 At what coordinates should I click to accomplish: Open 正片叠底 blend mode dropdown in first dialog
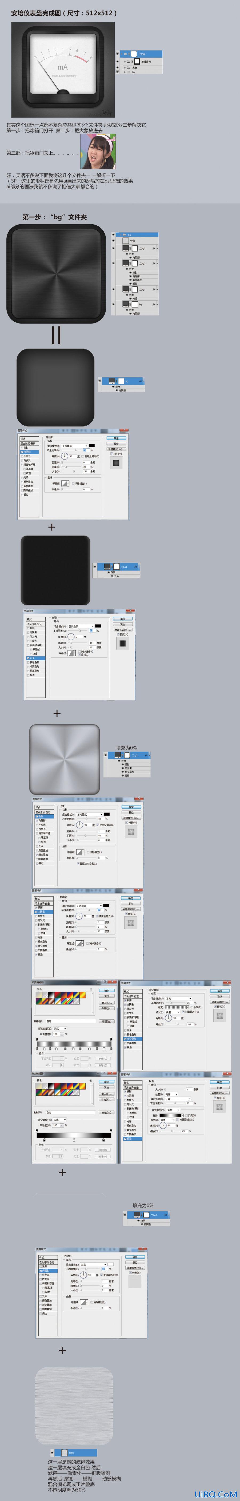point(75,446)
